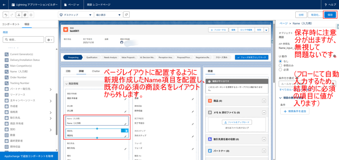The height and width of the screenshot is (160, 339).
Task: Click the 分析 button
Action: (x=301, y=15)
